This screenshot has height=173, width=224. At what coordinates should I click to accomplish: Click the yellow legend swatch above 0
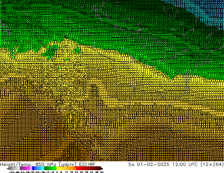pyautogui.click(x=58, y=168)
